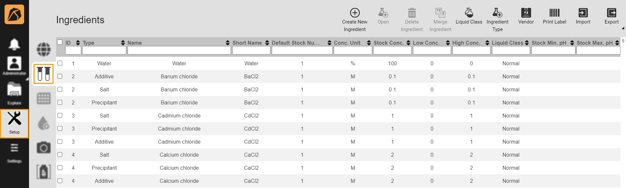Toggle the select-all checkbox in the header
The image size is (626, 188).
click(60, 42)
